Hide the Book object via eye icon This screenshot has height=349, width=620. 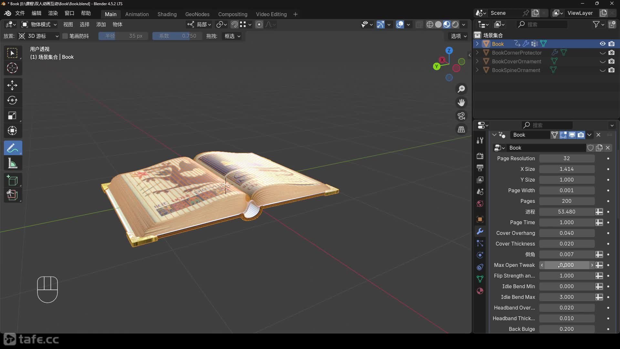(603, 44)
